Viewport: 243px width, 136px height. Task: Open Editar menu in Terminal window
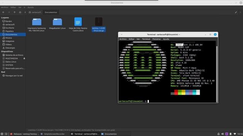point(132,39)
